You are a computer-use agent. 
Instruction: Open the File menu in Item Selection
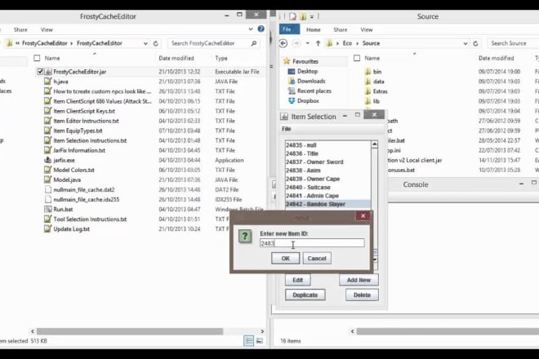287,129
